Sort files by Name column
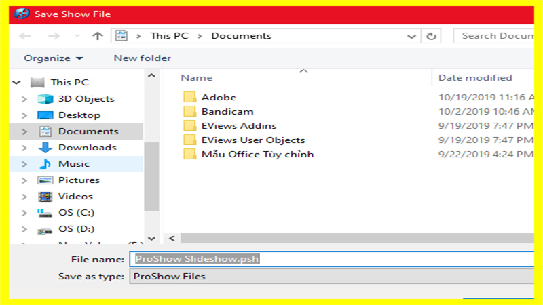The image size is (543, 305). coord(196,78)
